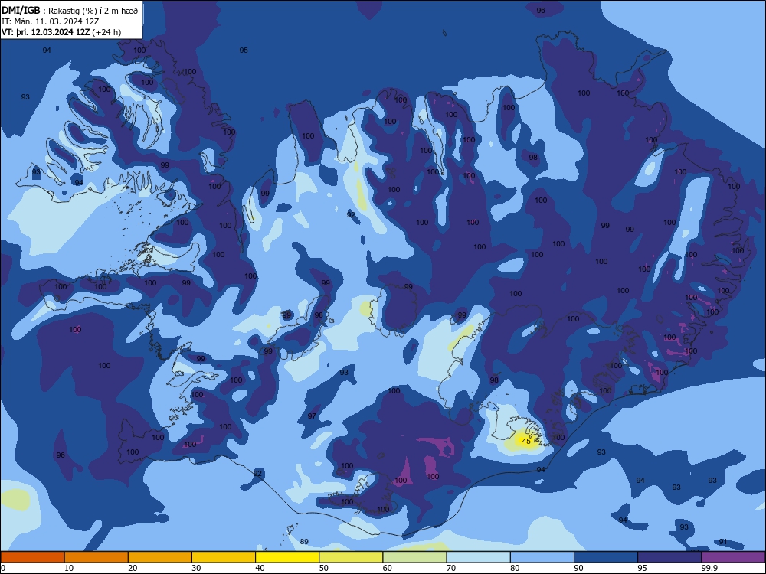
Task: Click the '99.9' label under the legend
Action: coord(709,568)
